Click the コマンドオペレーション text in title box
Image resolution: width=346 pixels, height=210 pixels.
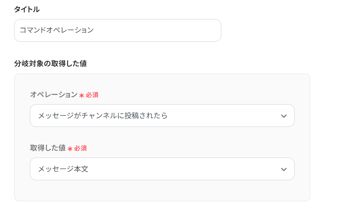(x=57, y=30)
